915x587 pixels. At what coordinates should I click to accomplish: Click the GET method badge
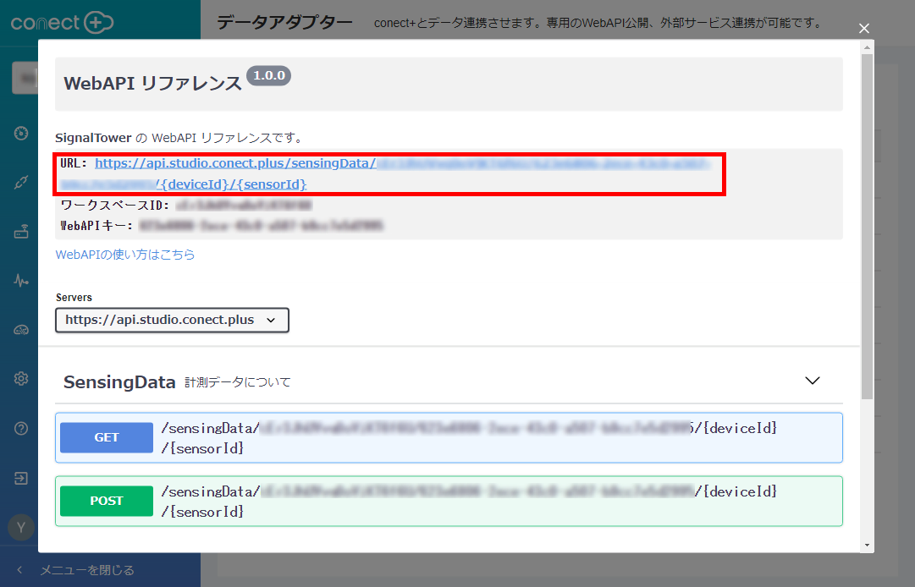106,438
